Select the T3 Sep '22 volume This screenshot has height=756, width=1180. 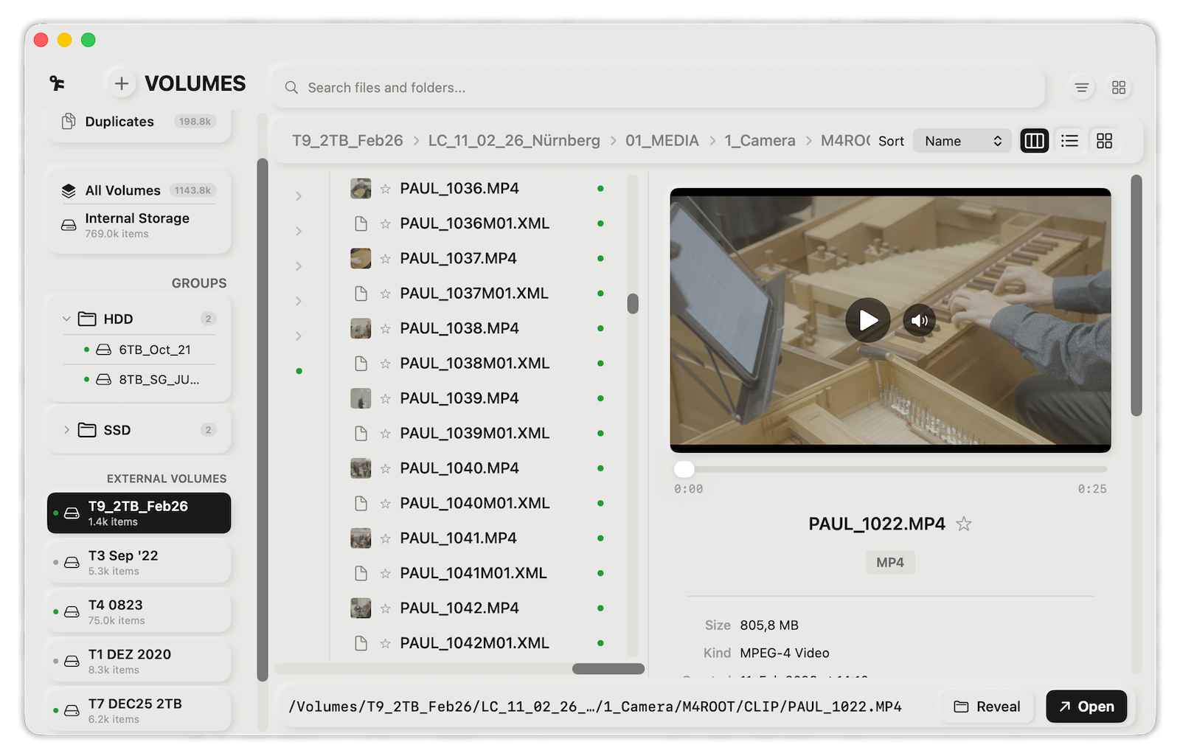pyautogui.click(x=139, y=562)
